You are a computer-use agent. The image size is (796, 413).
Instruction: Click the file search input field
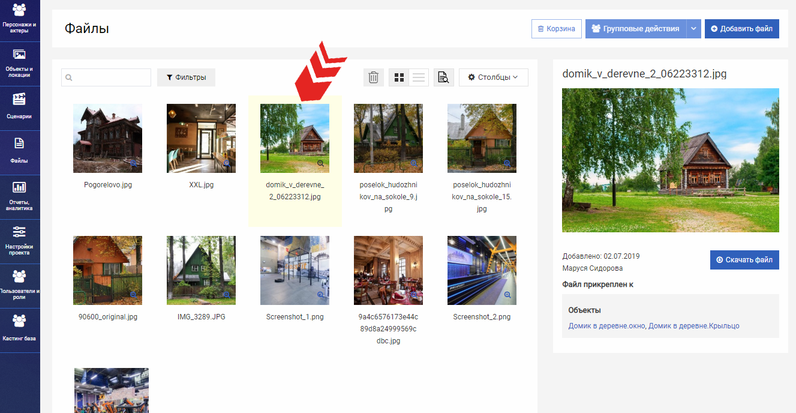click(x=106, y=77)
